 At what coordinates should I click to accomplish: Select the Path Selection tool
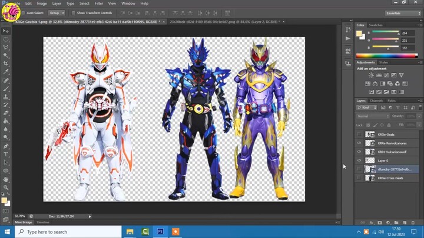[6, 162]
